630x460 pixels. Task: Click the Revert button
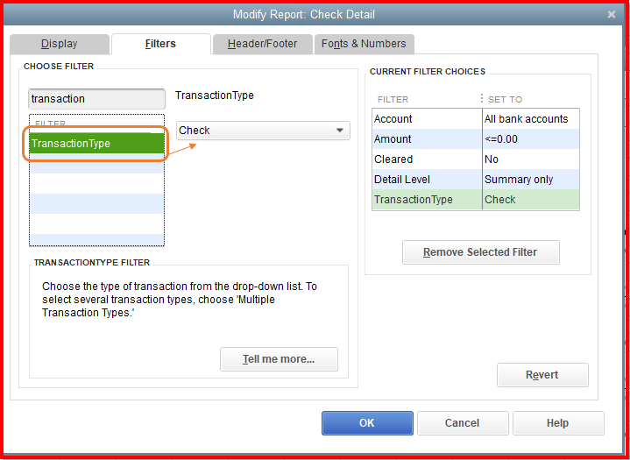click(x=542, y=375)
